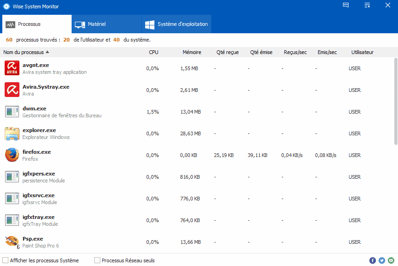Select the igfxpers.exe process name
Viewport: 398px width, 266px height.
(x=38, y=174)
